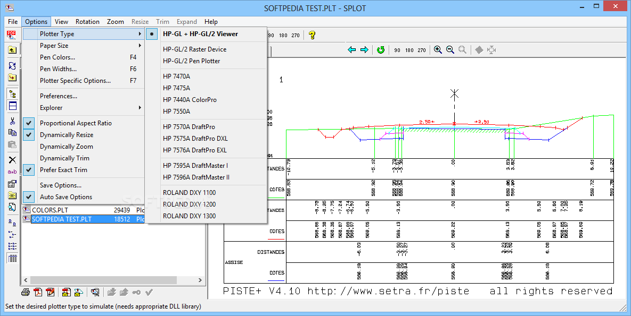Screen dimensions: 631x316
Task: Open Preferences... from Options menu
Action: [84, 96]
